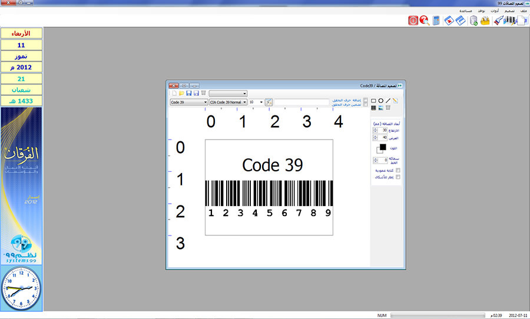The height and width of the screenshot is (319, 530).
Task: Open label file with yellow folder icon
Action: (182, 93)
